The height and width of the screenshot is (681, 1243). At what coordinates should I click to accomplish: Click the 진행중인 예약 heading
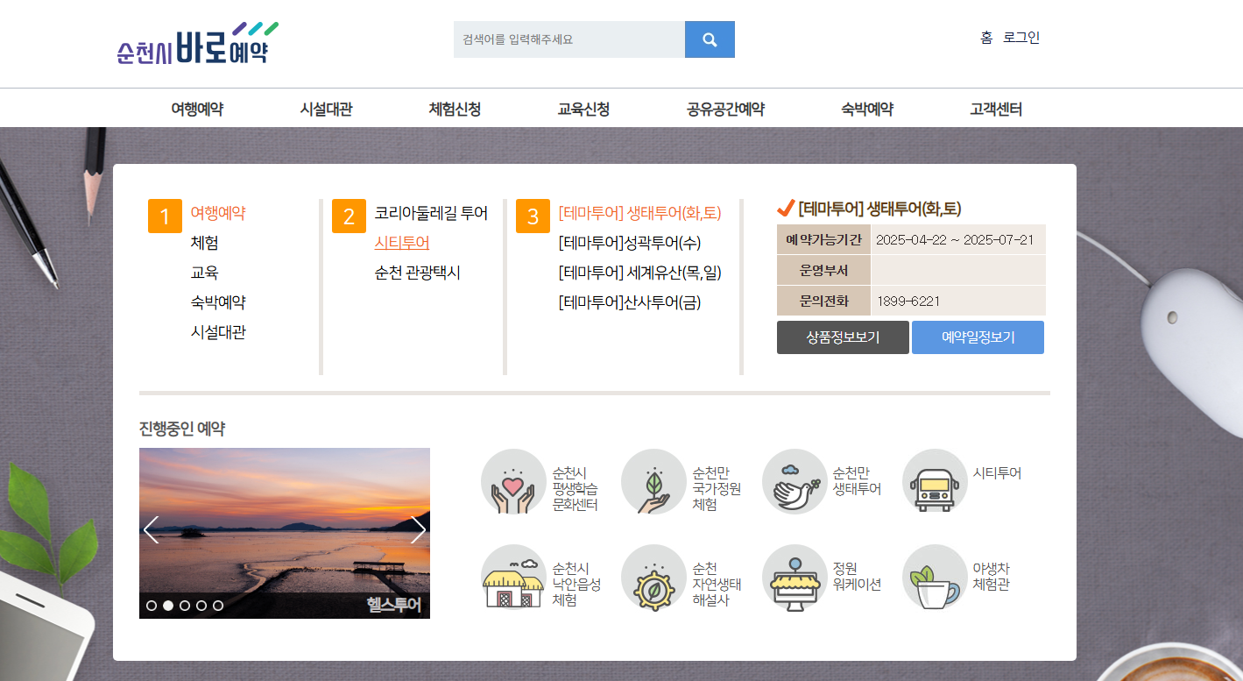pyautogui.click(x=182, y=429)
